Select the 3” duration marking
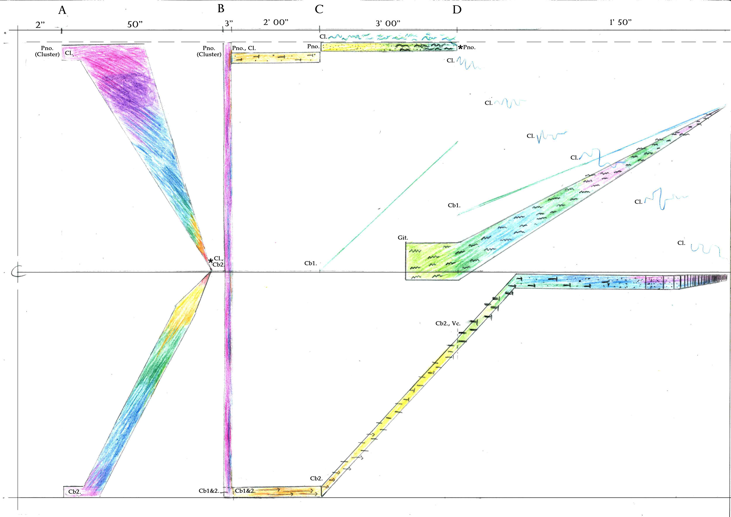 (x=229, y=23)
